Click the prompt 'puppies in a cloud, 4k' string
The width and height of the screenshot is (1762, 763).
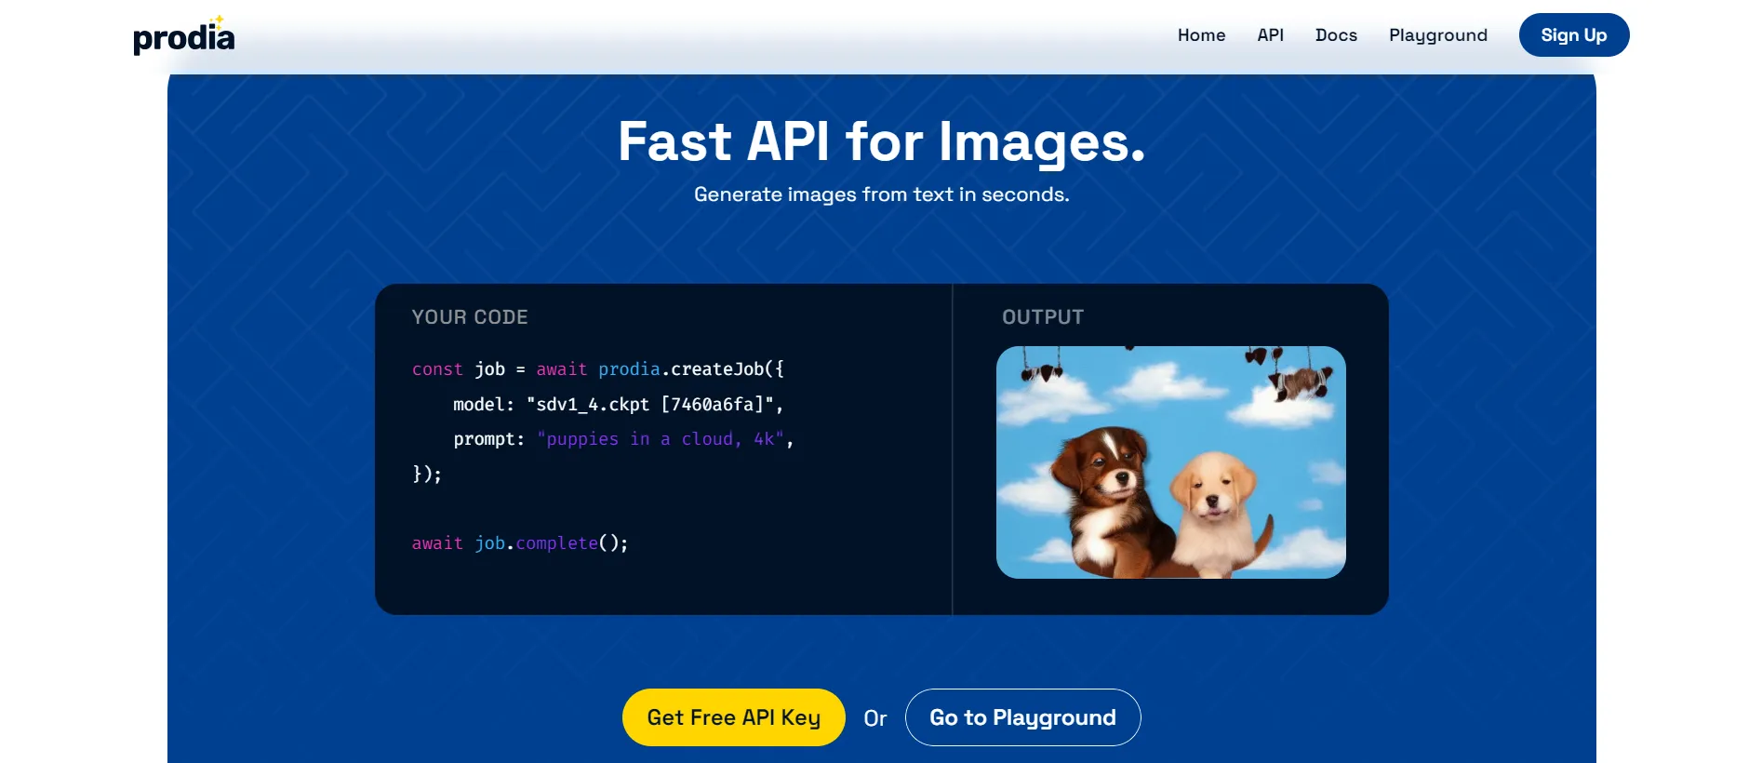661,439
